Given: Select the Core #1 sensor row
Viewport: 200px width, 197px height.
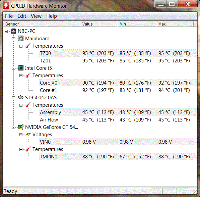Looking at the screenshot, I should pyautogui.click(x=118, y=90).
